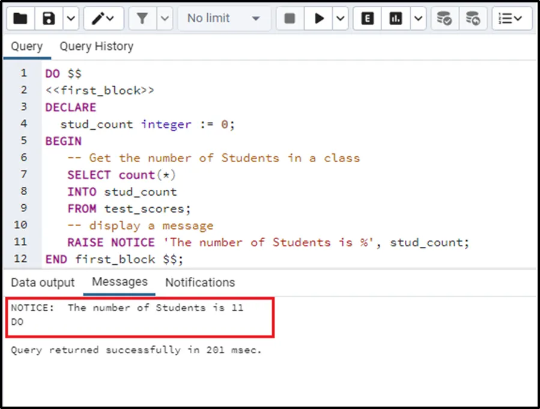Click the Commit transaction icon

444,19
